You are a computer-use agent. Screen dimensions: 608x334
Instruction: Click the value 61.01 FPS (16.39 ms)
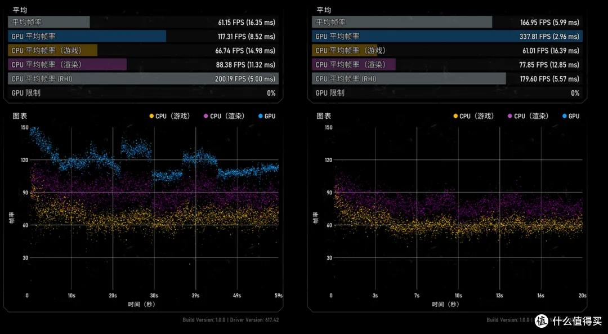click(551, 51)
